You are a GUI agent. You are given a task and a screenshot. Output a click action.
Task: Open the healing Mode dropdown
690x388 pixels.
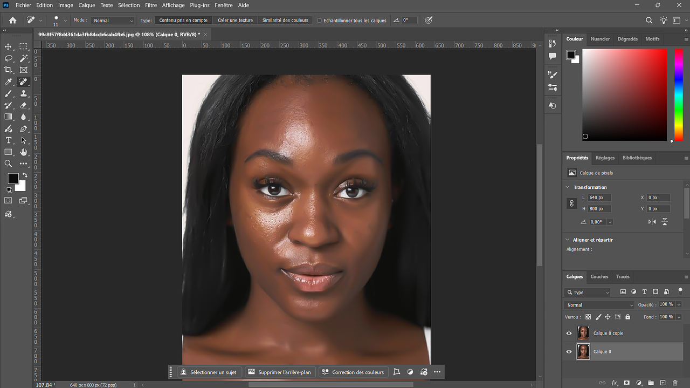[113, 21]
